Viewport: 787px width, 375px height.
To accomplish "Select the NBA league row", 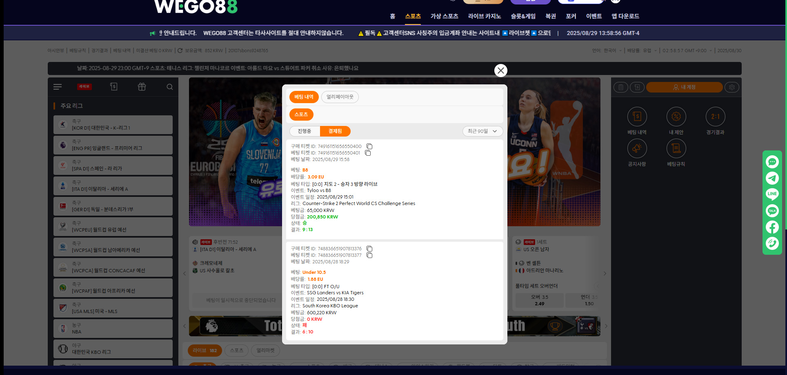I will click(113, 329).
